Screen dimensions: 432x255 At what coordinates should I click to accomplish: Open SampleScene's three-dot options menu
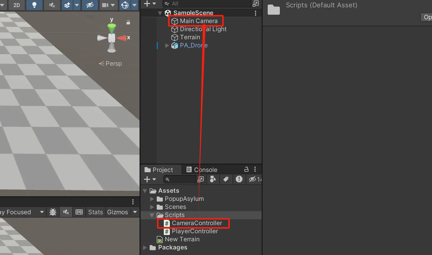[255, 13]
